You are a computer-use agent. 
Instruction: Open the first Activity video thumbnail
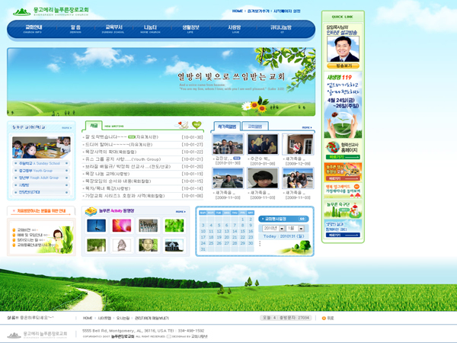pos(95,226)
